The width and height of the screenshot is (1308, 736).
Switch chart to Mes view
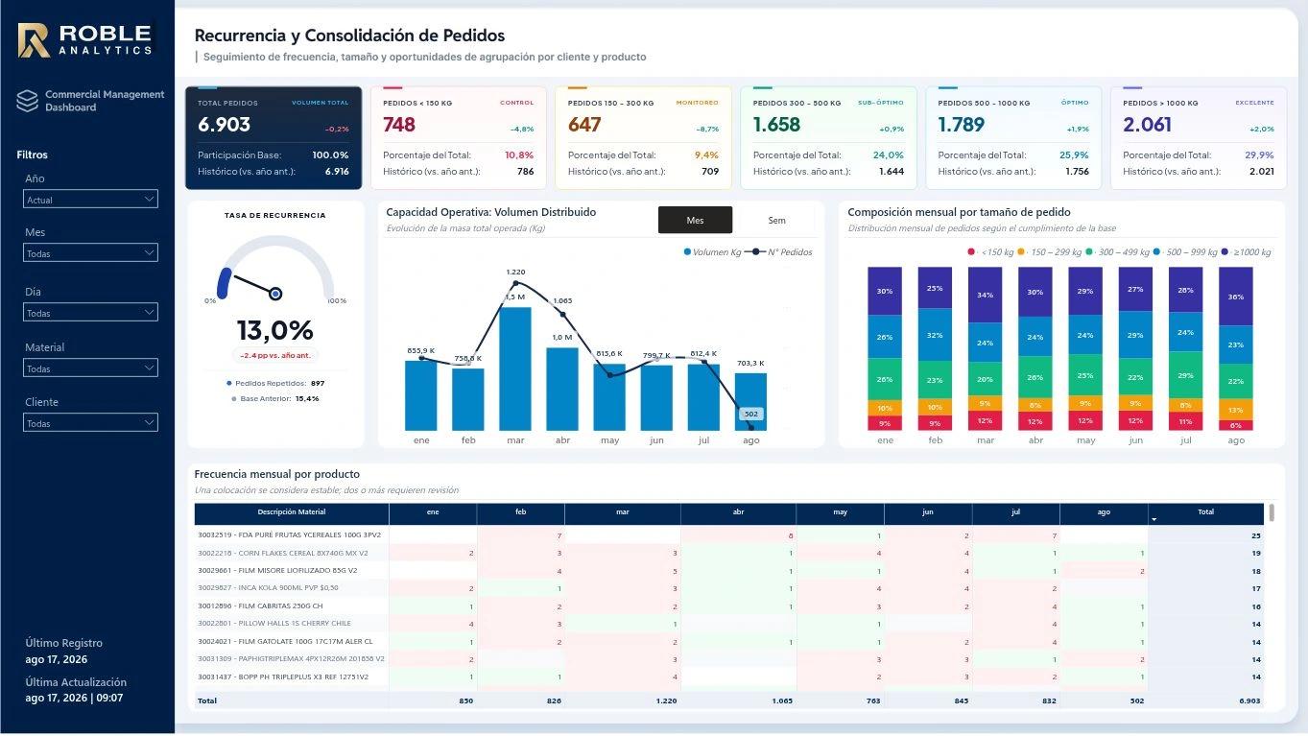[x=695, y=220]
